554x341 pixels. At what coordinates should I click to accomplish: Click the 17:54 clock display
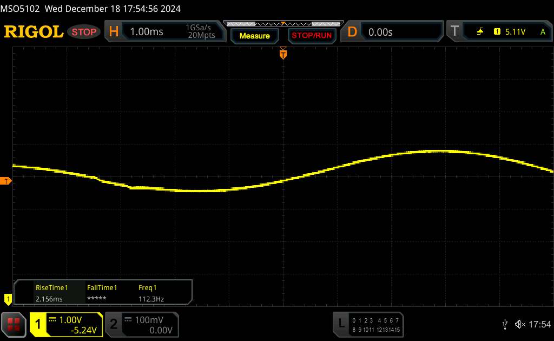point(539,324)
